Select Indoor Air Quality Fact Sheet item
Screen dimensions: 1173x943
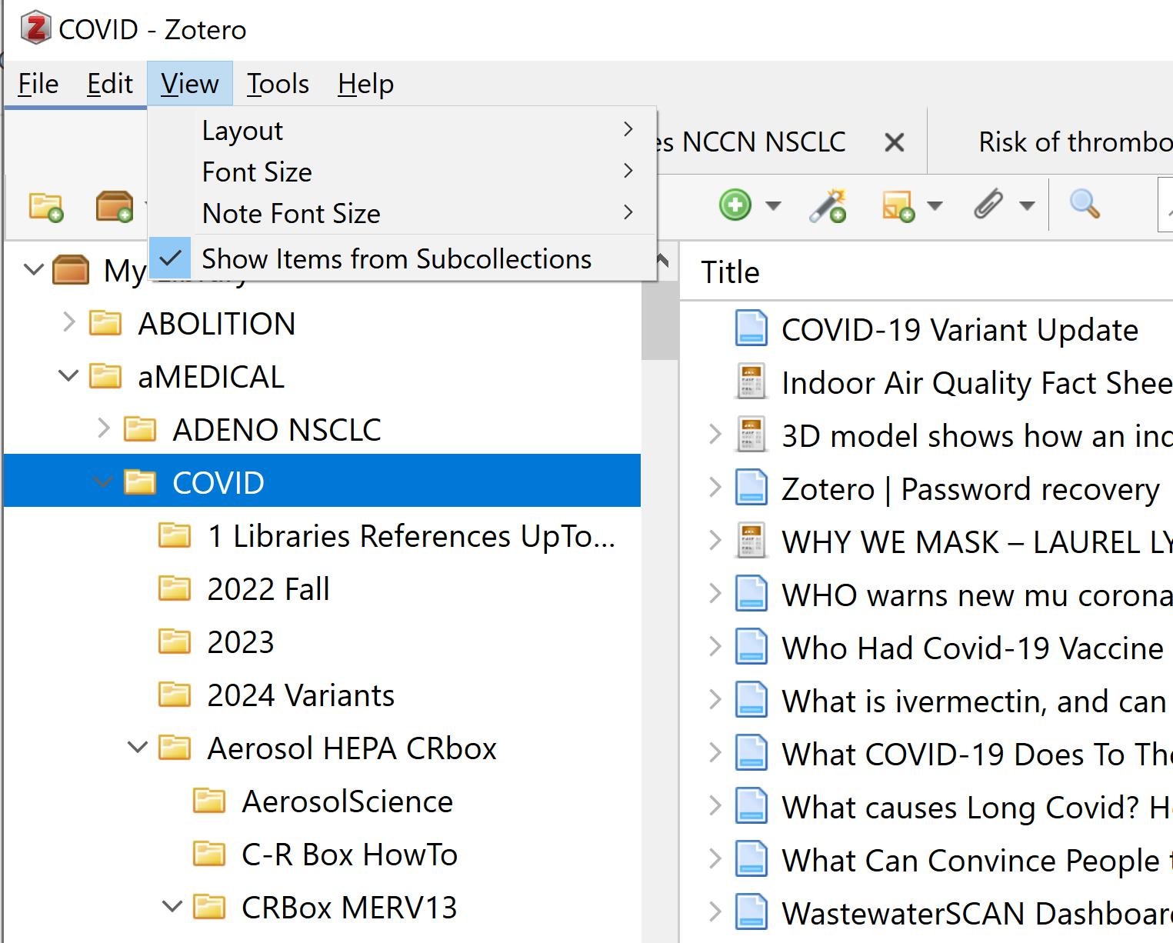[x=927, y=382]
